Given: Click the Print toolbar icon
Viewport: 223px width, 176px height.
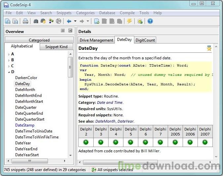Looking at the screenshot, I should 25,21.
